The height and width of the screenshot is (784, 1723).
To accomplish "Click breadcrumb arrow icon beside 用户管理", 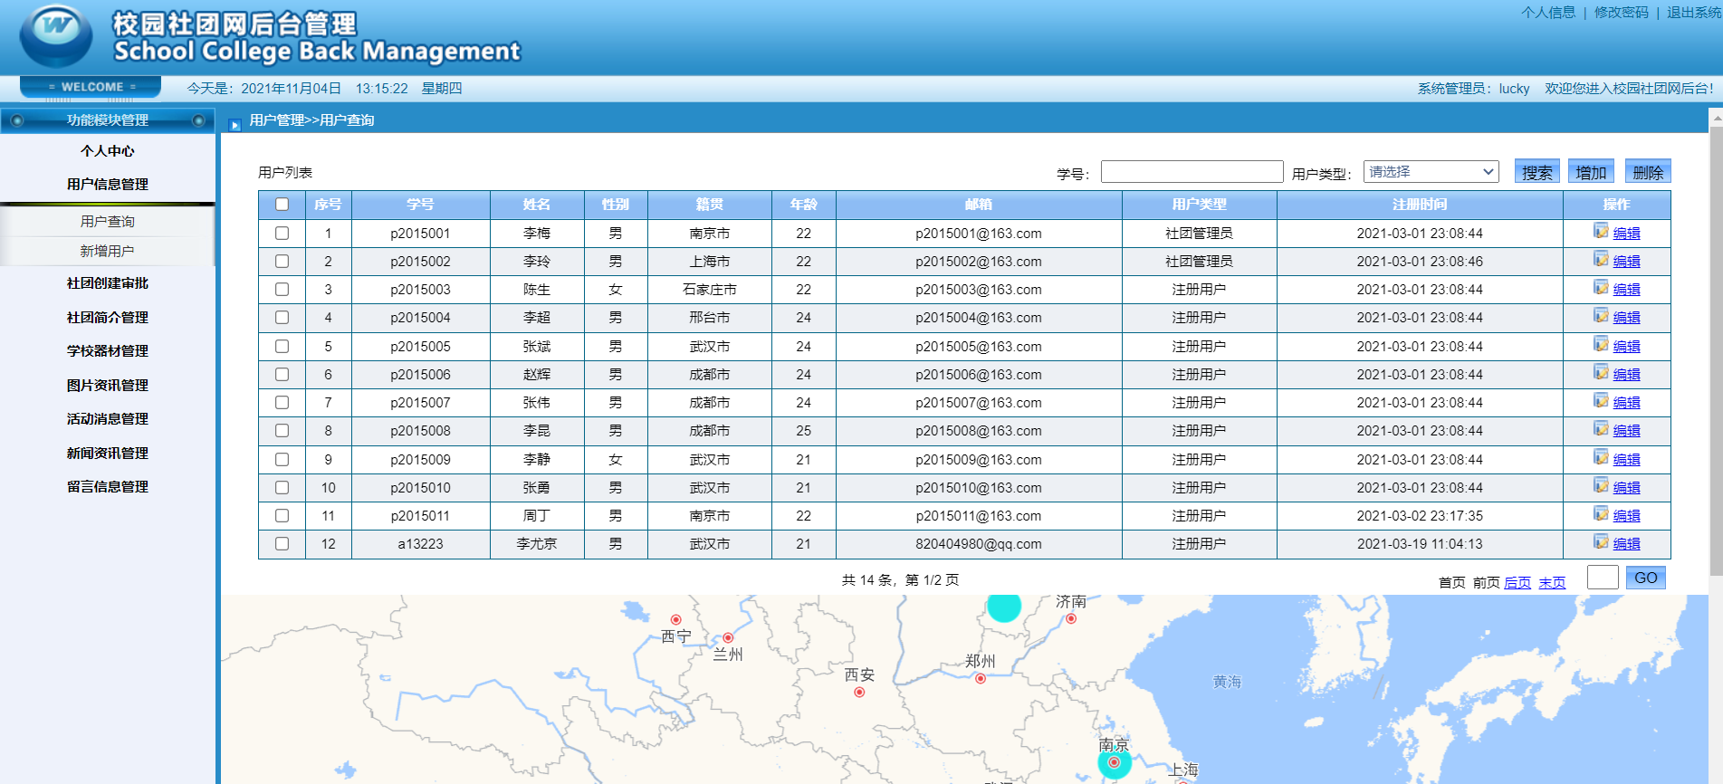I will pos(235,125).
